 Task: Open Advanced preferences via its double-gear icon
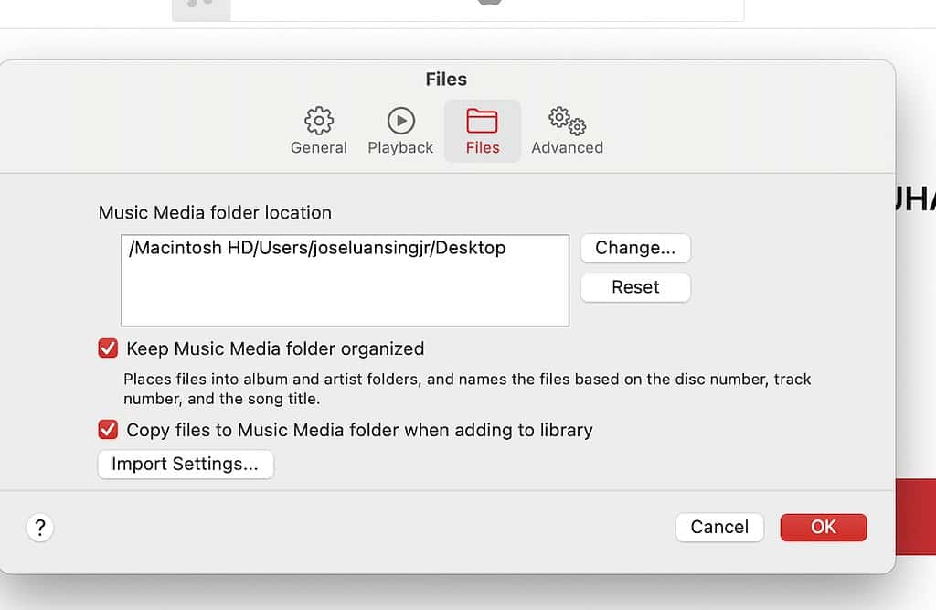coord(566,120)
